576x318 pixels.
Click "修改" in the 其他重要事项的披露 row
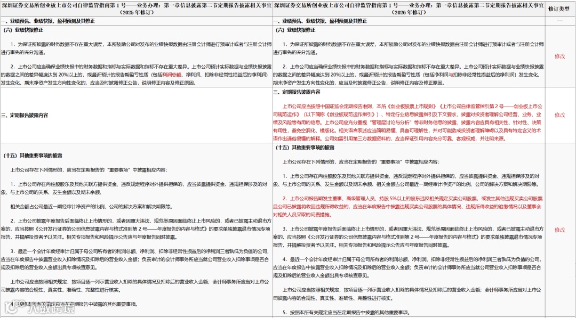pos(560,230)
